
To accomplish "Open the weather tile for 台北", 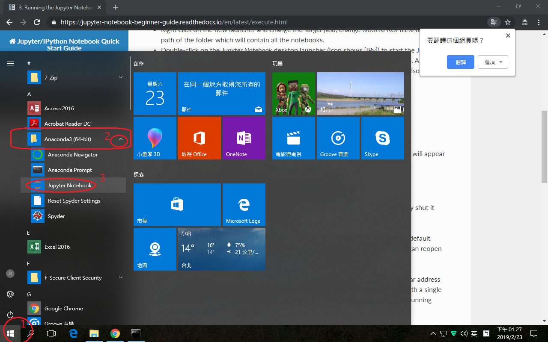I will [x=222, y=249].
